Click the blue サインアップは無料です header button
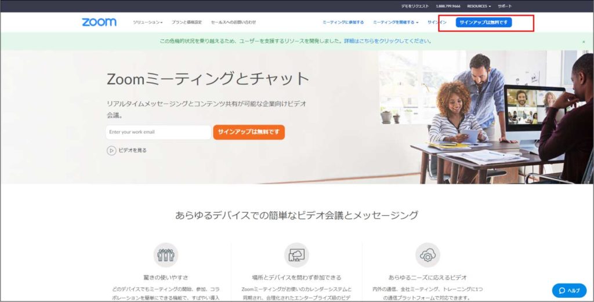 click(x=483, y=23)
